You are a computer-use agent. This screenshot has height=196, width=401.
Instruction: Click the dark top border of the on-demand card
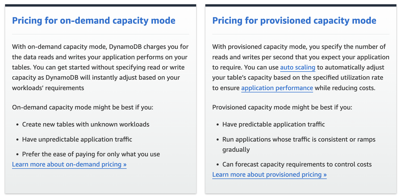(101, 5)
